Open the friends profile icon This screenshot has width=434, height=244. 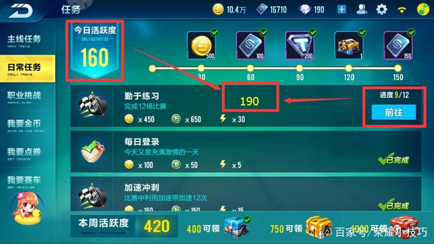pyautogui.click(x=362, y=9)
